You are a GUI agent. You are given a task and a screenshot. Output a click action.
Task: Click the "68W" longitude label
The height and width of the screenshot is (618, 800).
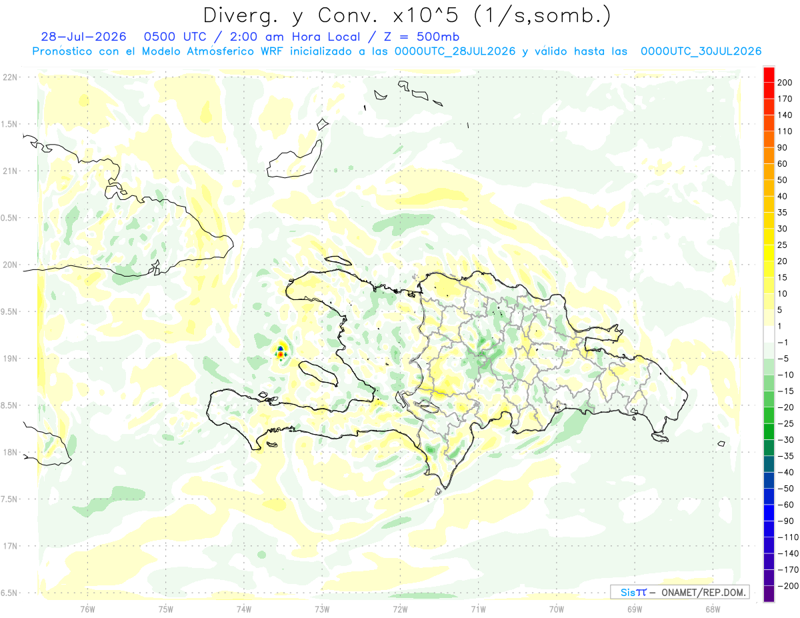pyautogui.click(x=713, y=609)
